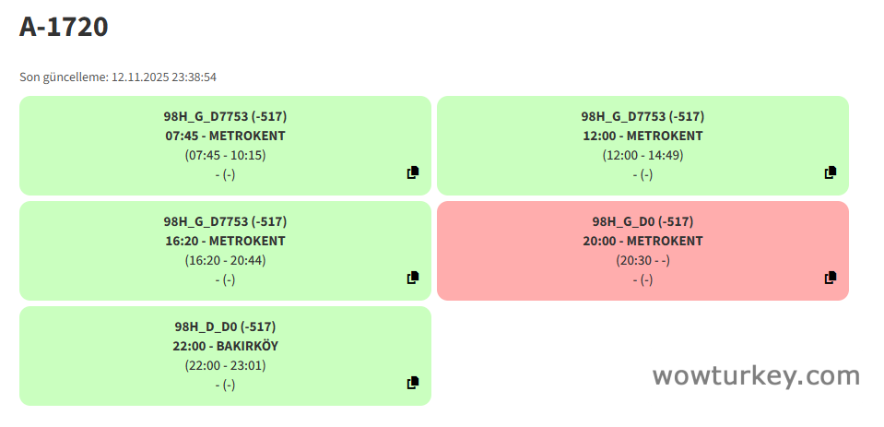
Task: Click the (12:00 - 14:49) time range
Action: 642,155
